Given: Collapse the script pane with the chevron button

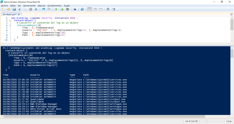Looking at the screenshot, I should click(x=231, y=14).
